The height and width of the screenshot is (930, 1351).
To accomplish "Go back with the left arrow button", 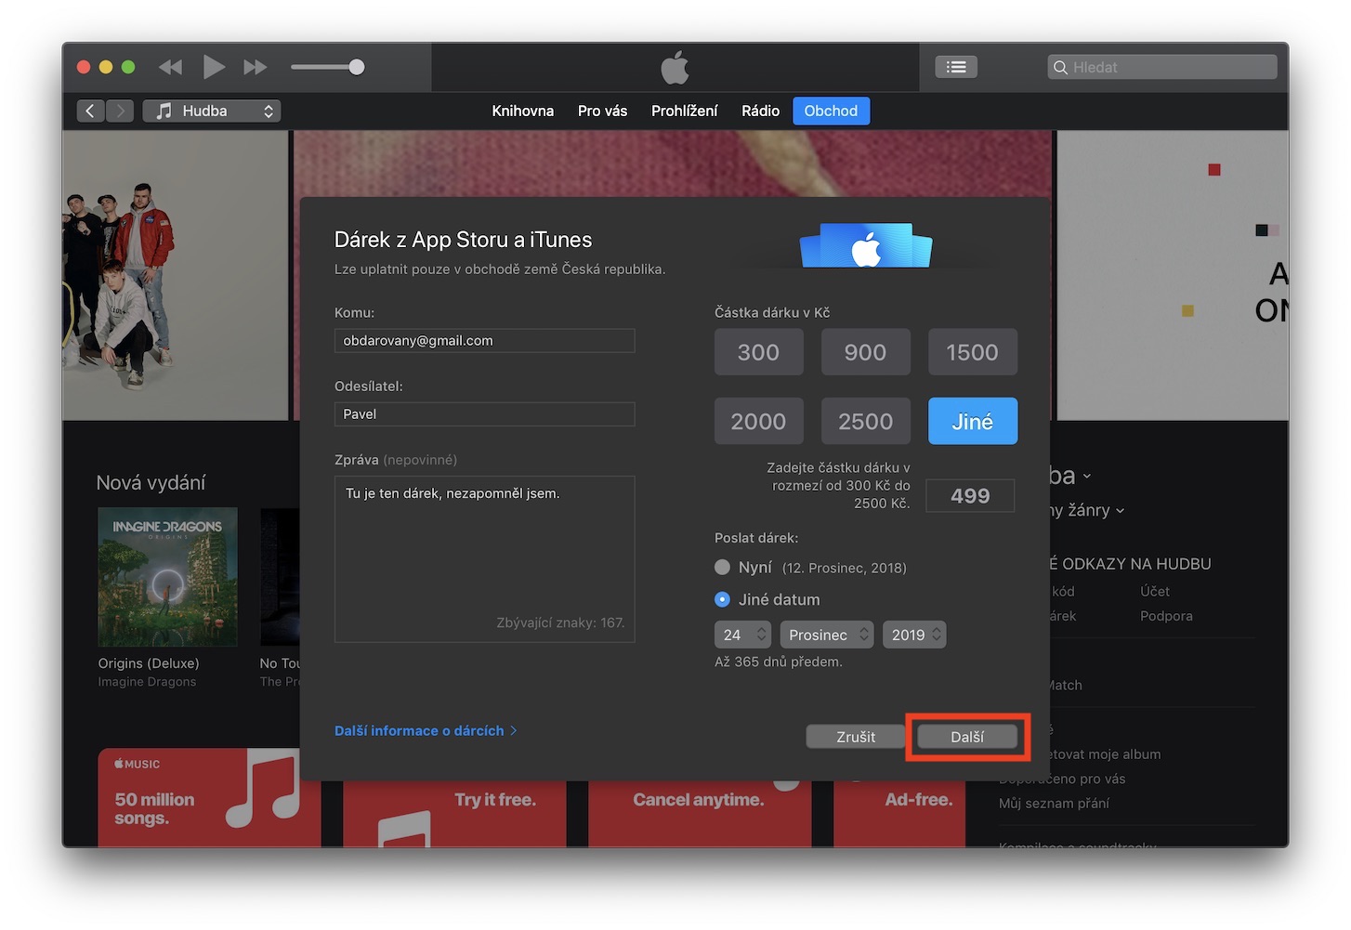I will tap(90, 111).
